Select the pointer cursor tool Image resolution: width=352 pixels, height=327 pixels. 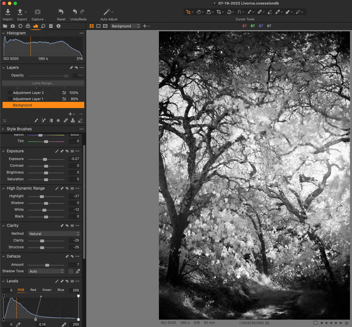click(188, 12)
